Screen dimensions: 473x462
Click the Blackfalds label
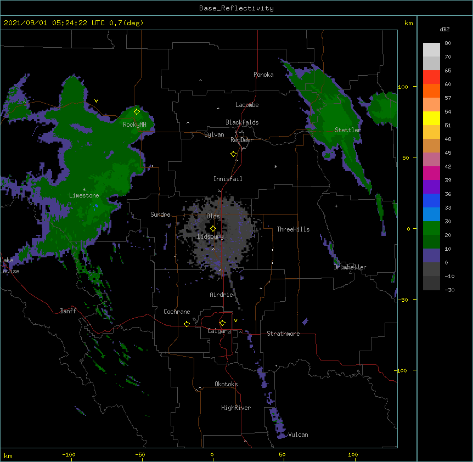[x=242, y=122]
